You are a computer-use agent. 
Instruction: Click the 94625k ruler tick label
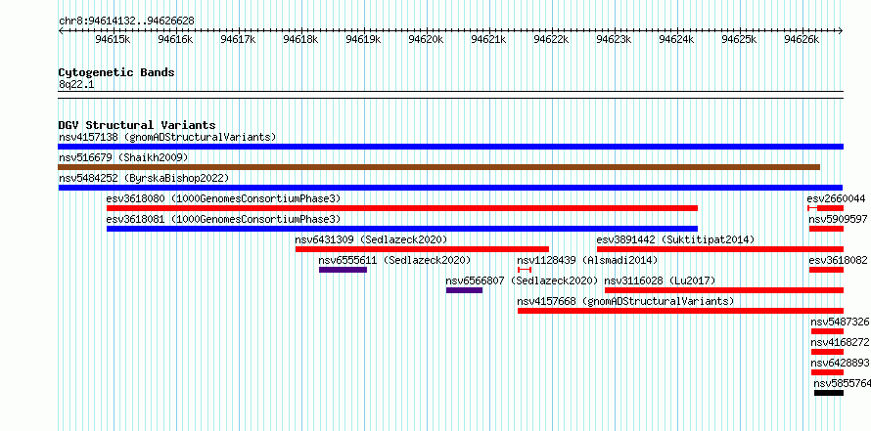pyautogui.click(x=739, y=39)
